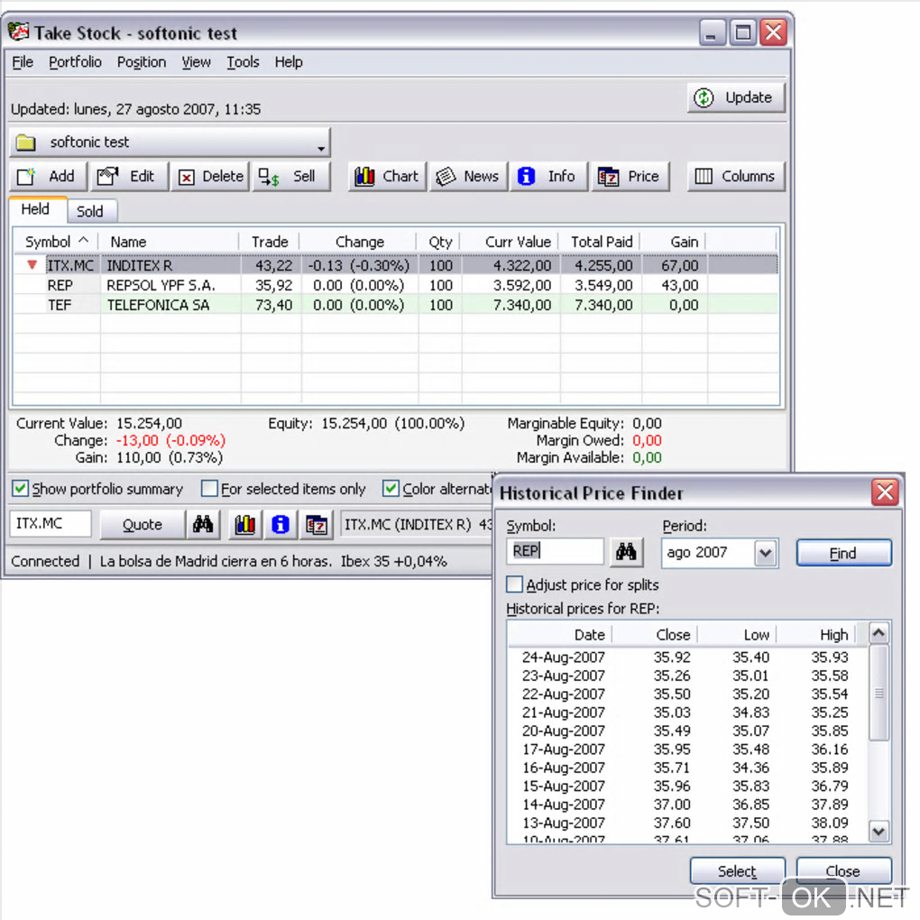Sort by the Trade column header

tap(270, 242)
